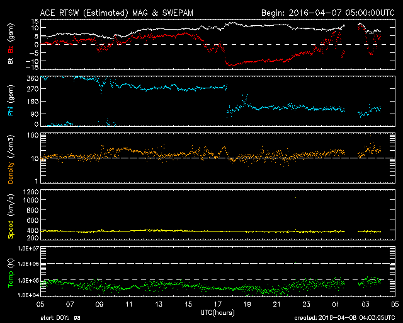Image resolution: width=403 pixels, height=323 pixels.
Task: Click the "1" tick on the Density axis
Action: (x=37, y=181)
